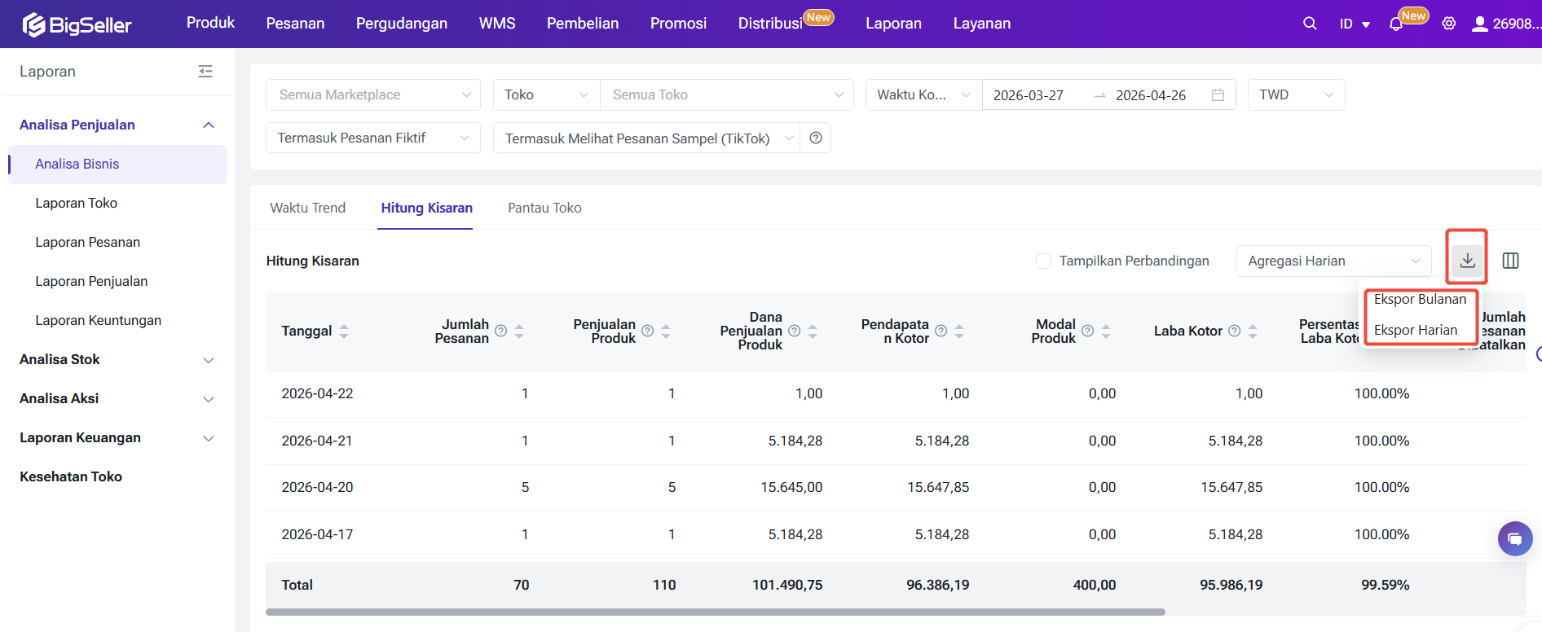This screenshot has height=632, width=1542.
Task: Click the search magnifier icon in header
Action: [x=1310, y=24]
